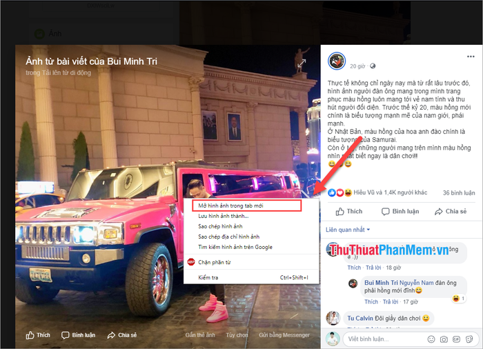The image size is (483, 349).
Task: Click the reaction icons next to Hiếu Vũ
Action: (x=339, y=193)
